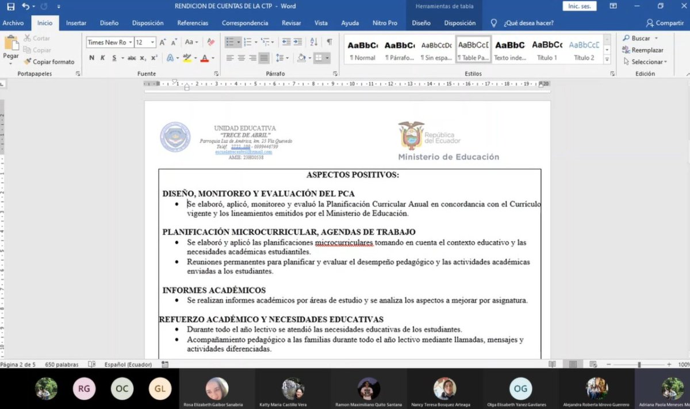This screenshot has height=409, width=690.
Task: Expand the full Estilos gallery
Action: click(607, 60)
